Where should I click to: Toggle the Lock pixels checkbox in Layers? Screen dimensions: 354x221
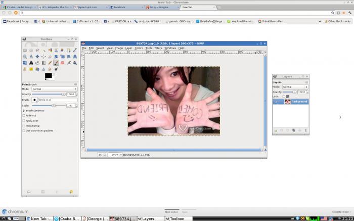tap(284, 97)
